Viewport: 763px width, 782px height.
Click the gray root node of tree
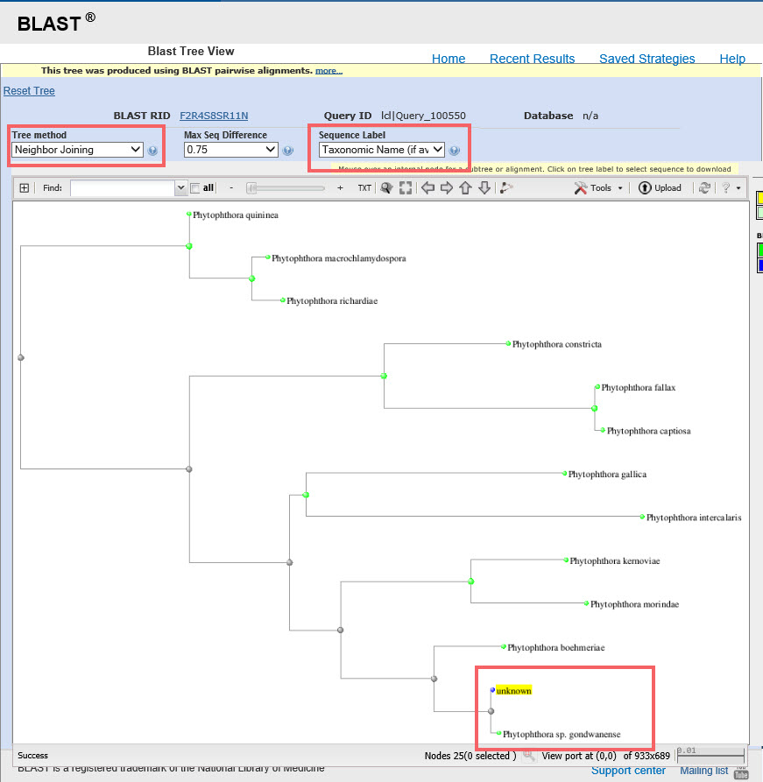click(21, 357)
